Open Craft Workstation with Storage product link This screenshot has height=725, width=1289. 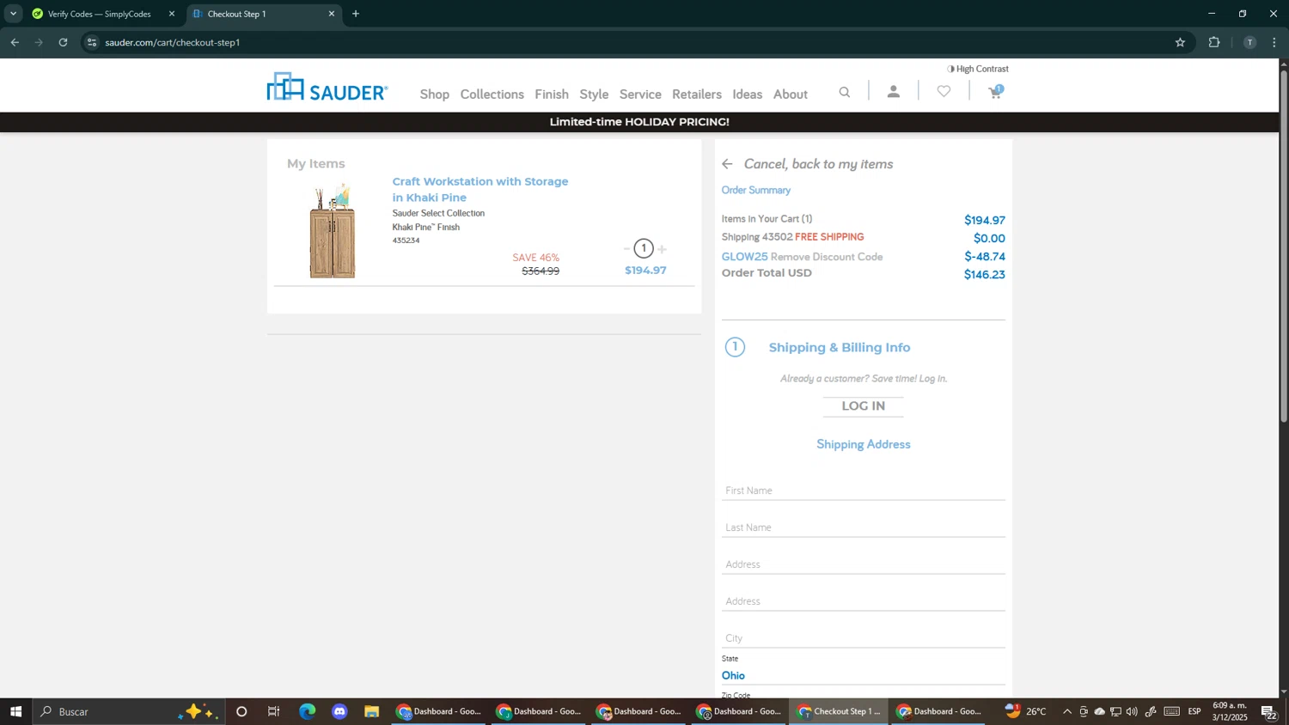(x=480, y=189)
